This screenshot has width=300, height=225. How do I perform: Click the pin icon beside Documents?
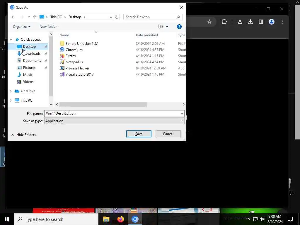(46, 61)
